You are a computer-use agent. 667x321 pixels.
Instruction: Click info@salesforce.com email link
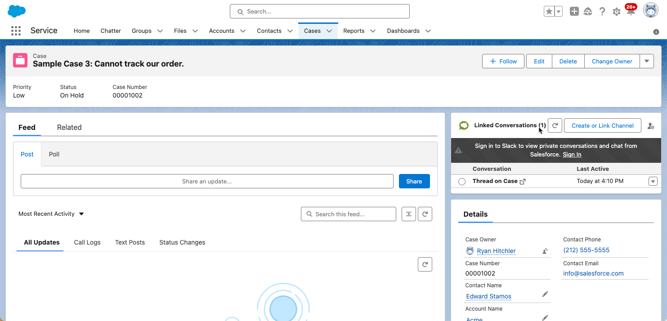tap(593, 273)
